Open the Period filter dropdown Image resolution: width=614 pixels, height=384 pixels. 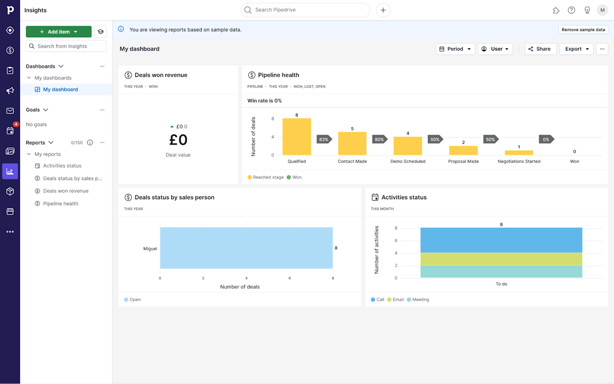point(455,49)
